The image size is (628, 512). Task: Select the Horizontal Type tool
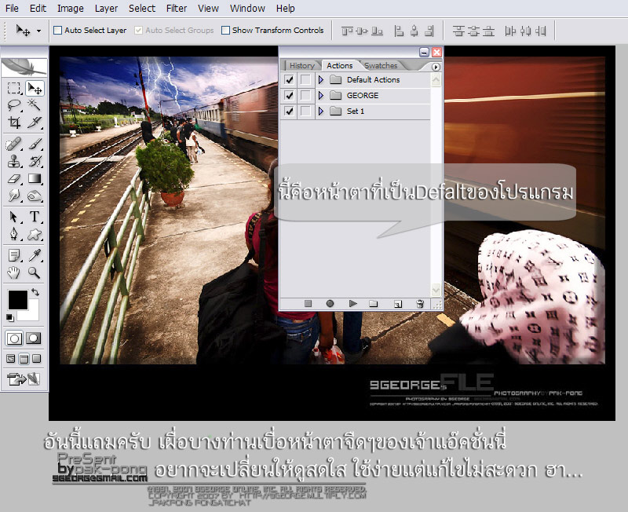point(35,217)
